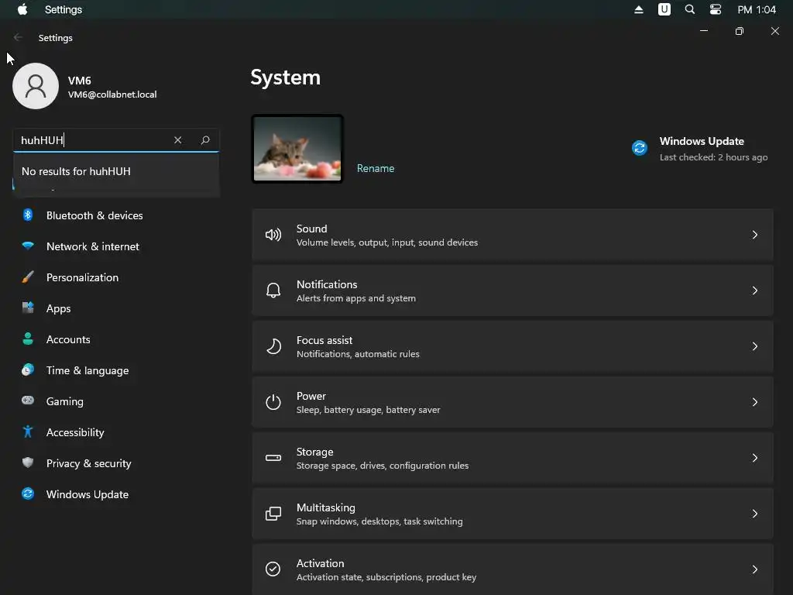Open Spotlight search in the menu bar
The height and width of the screenshot is (595, 793).
(x=689, y=9)
